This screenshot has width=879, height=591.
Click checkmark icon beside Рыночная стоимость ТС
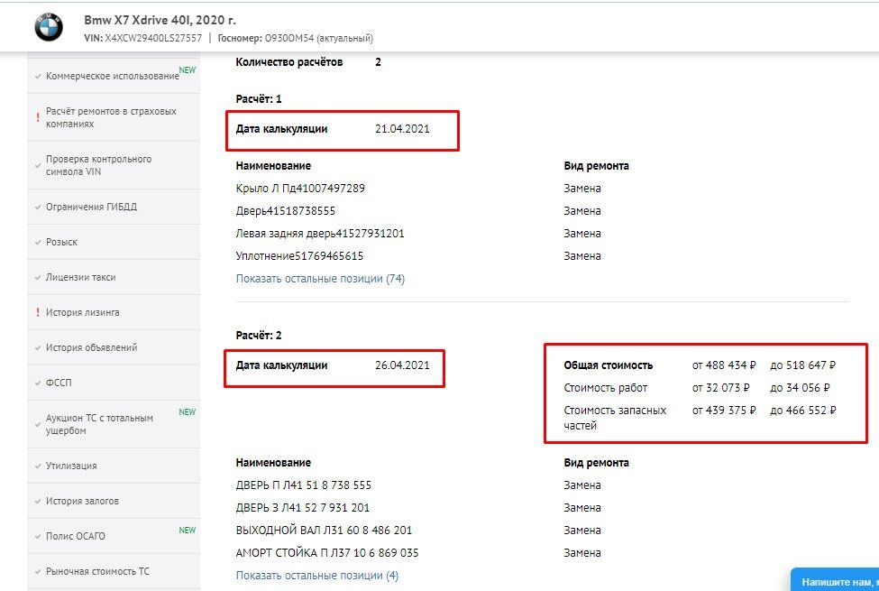(38, 572)
